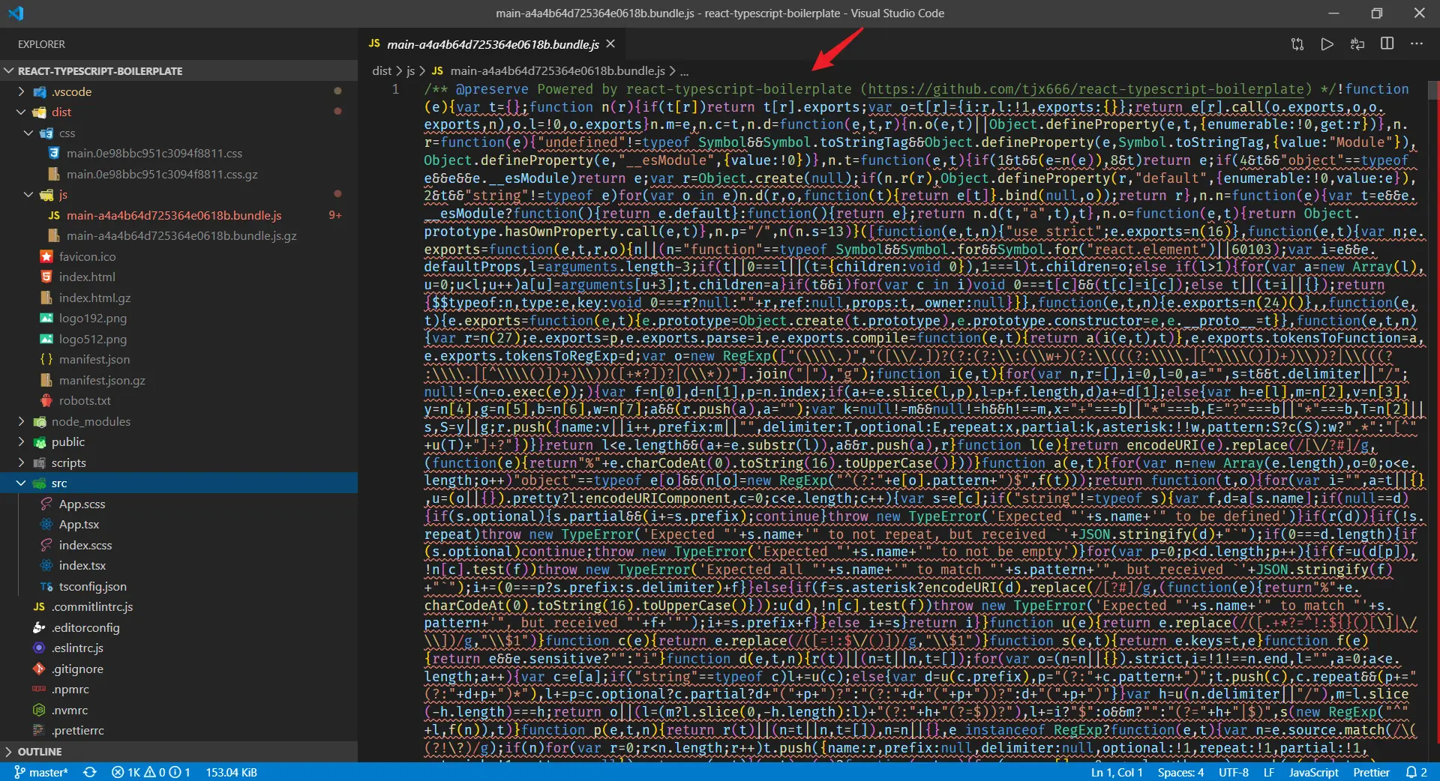The height and width of the screenshot is (781, 1440).
Task: Open the Compare Changes icon in editor toolbar
Action: [x=1297, y=44]
